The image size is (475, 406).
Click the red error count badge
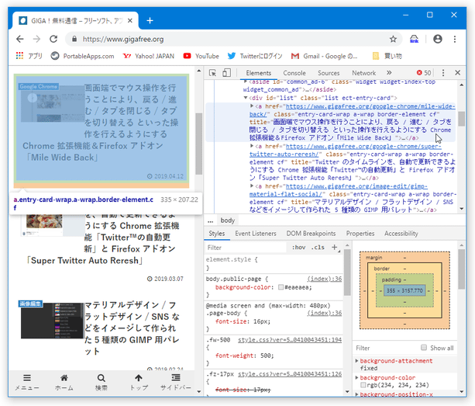(x=424, y=73)
